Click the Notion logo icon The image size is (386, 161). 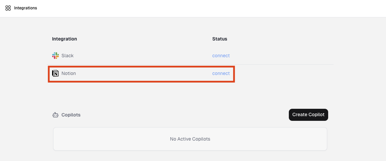click(55, 73)
